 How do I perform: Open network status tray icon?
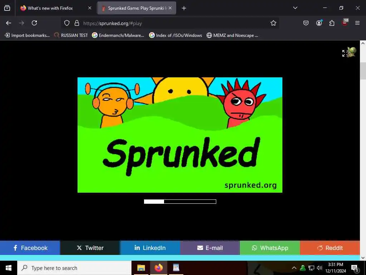click(x=311, y=268)
